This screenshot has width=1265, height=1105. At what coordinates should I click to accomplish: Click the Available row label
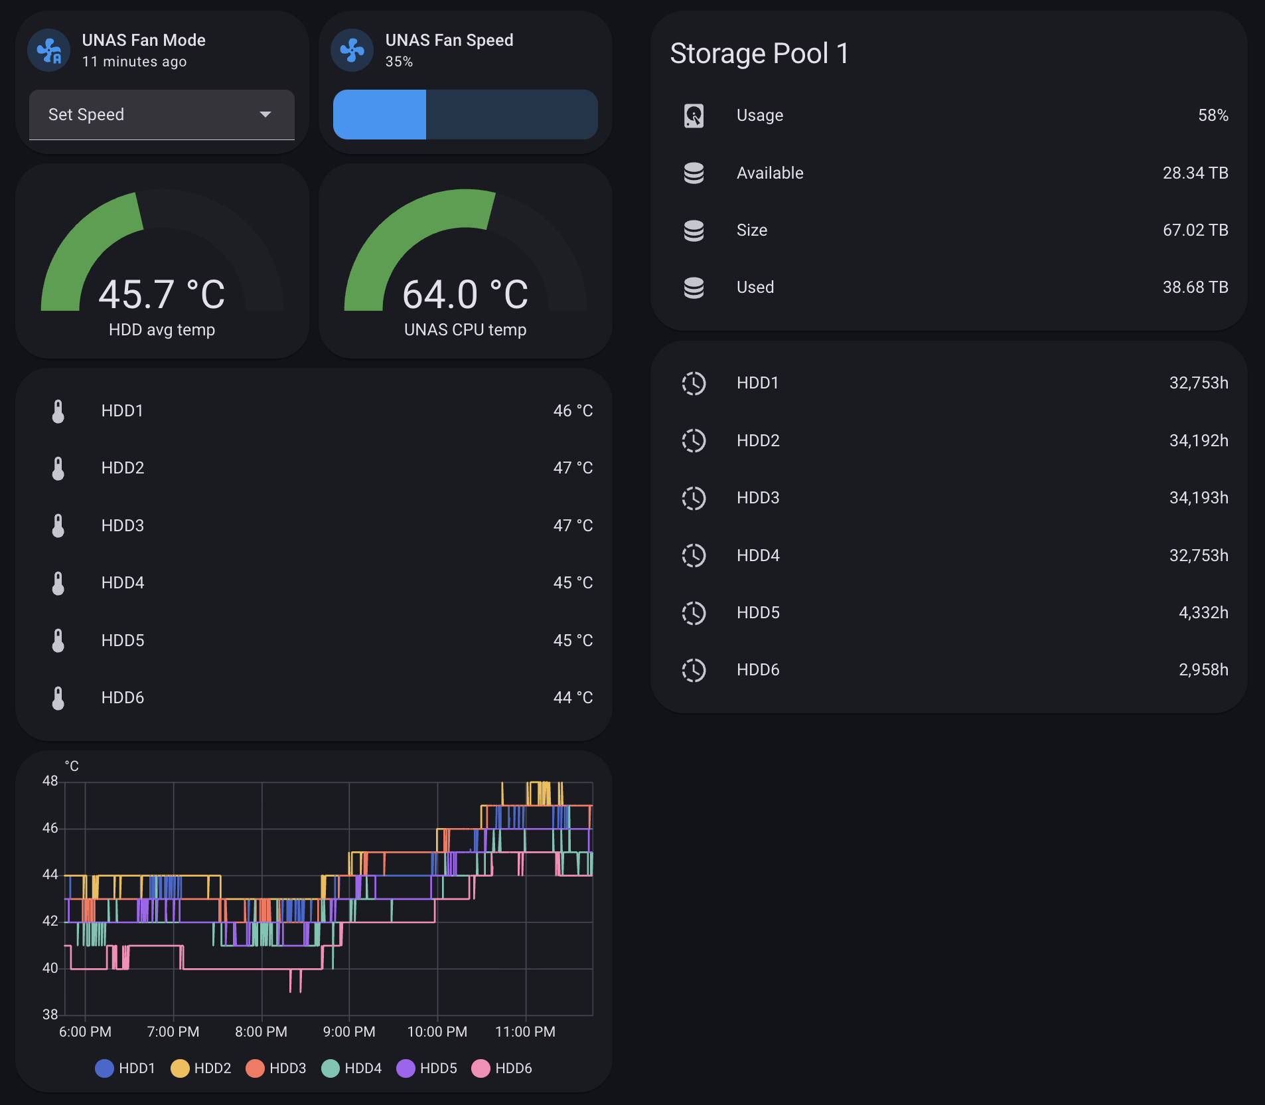[x=770, y=173]
